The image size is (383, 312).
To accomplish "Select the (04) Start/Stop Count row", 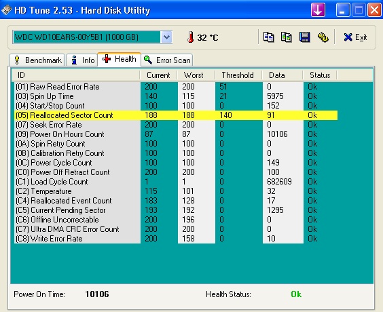I will pyautogui.click(x=176, y=106).
